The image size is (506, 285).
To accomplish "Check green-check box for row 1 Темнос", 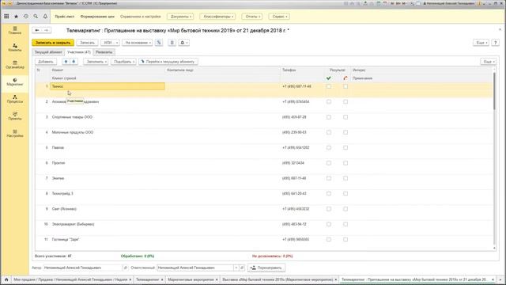I will coord(329,86).
